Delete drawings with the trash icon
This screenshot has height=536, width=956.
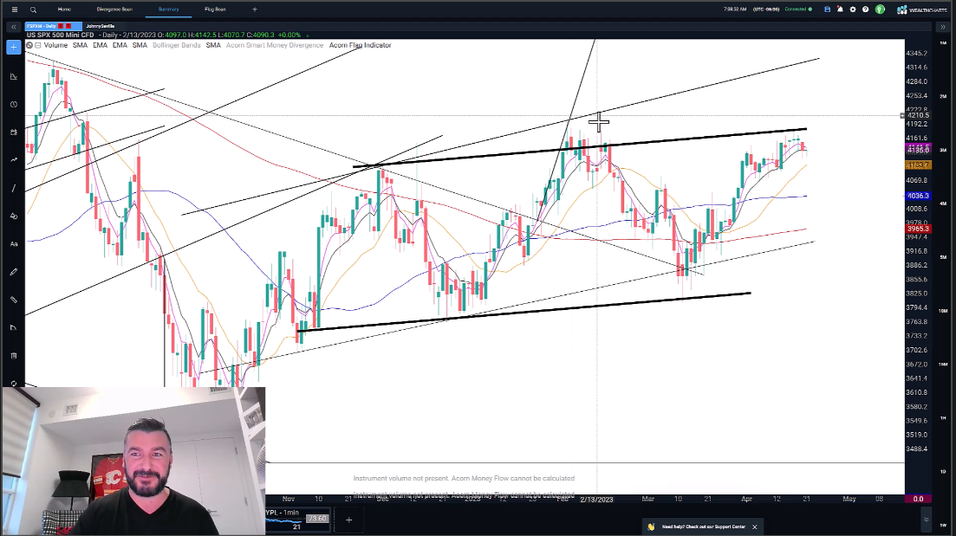pyautogui.click(x=13, y=356)
